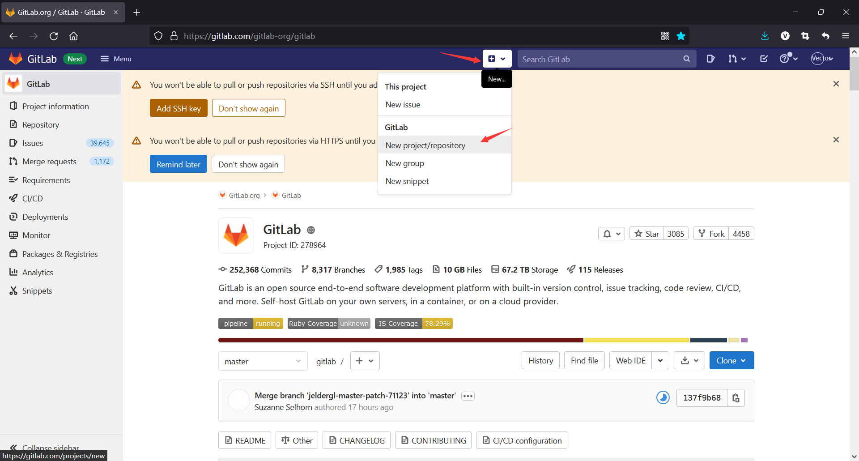Go to browser Home page
The width and height of the screenshot is (859, 461).
(x=73, y=36)
